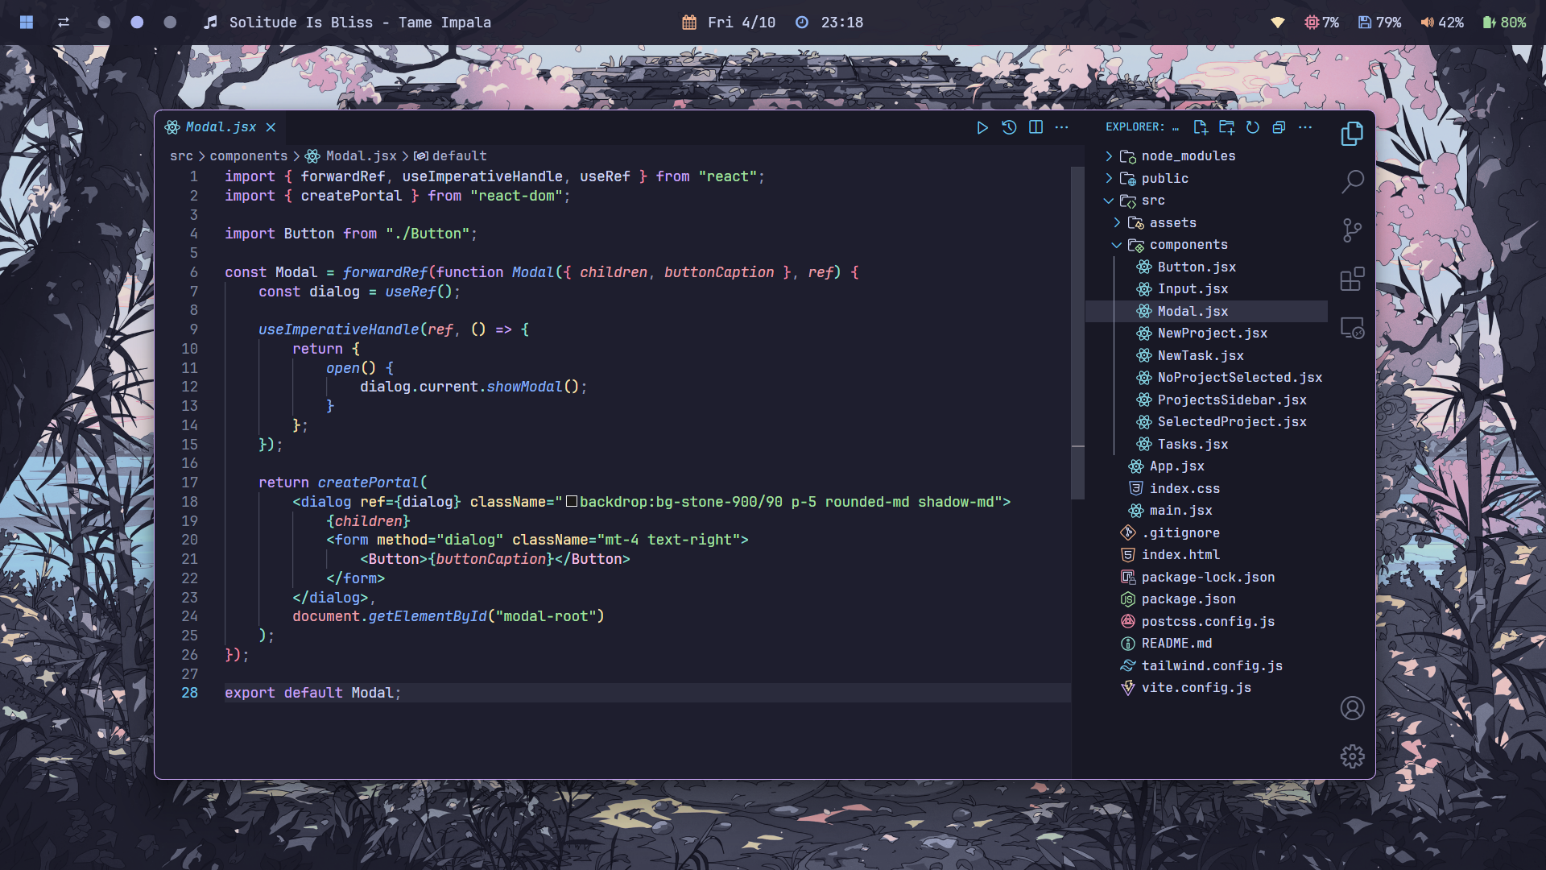The height and width of the screenshot is (870, 1546).
Task: Switch to the first workspace dot
Action: pyautogui.click(x=104, y=23)
